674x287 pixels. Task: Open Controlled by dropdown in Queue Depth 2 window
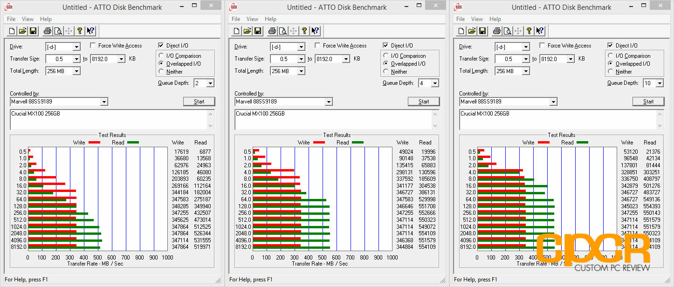click(x=104, y=102)
